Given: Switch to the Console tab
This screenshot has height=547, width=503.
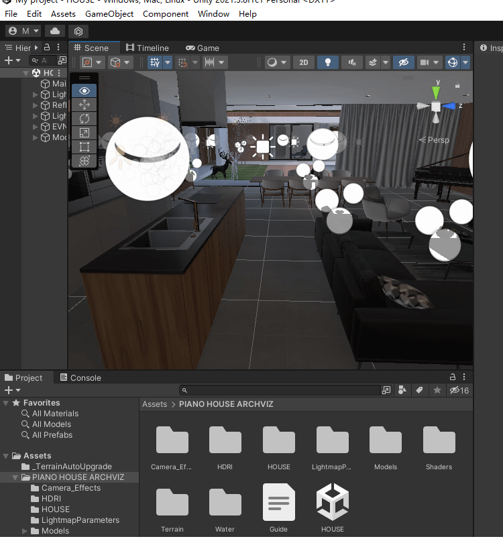Looking at the screenshot, I should (x=80, y=377).
